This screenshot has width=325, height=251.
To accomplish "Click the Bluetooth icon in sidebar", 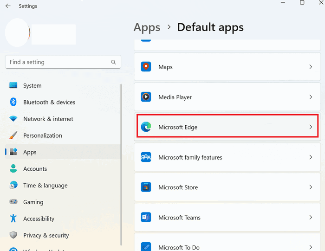I will [13, 102].
